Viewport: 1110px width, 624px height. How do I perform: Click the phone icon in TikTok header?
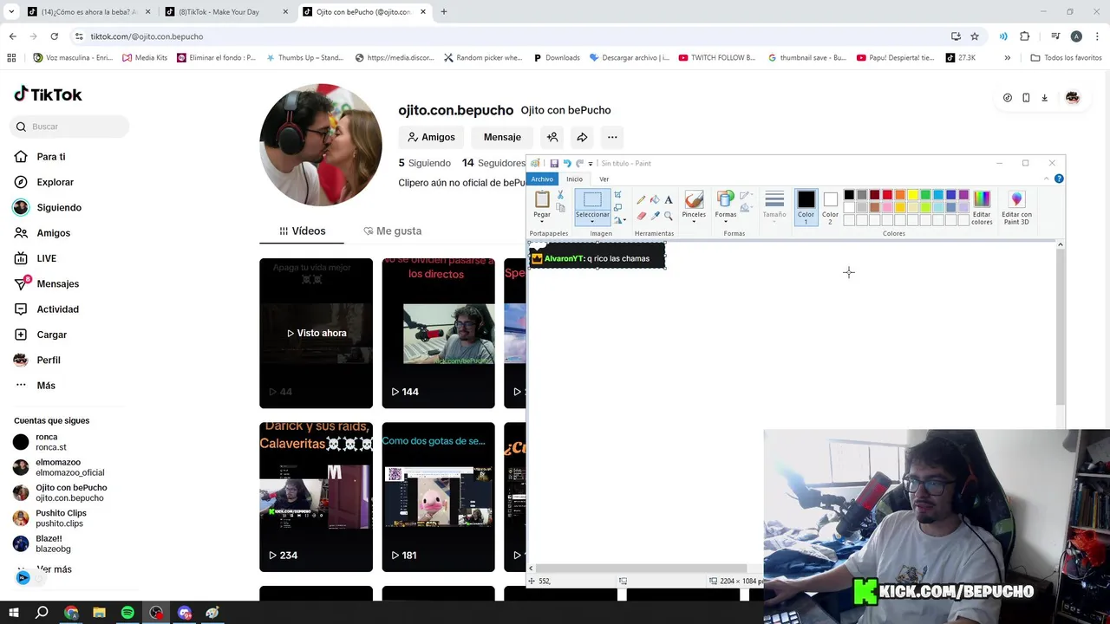[x=1026, y=98]
